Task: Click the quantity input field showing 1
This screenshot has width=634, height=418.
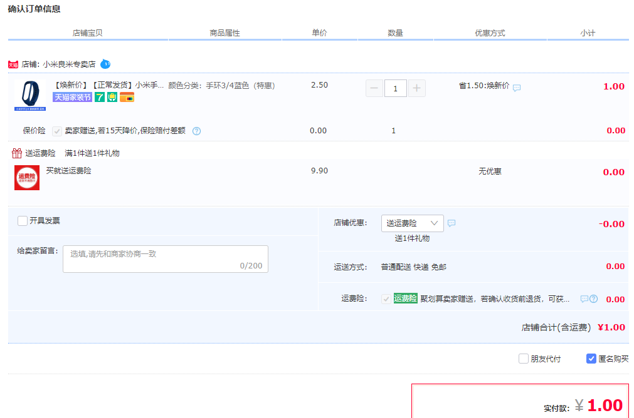Action: coord(396,88)
